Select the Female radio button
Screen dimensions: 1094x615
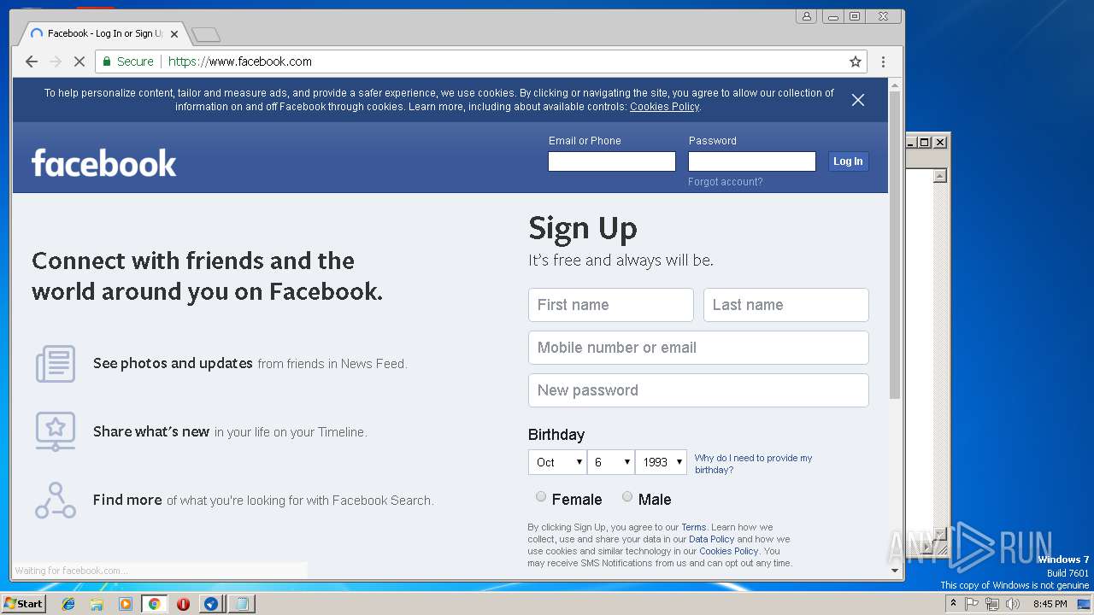click(541, 497)
